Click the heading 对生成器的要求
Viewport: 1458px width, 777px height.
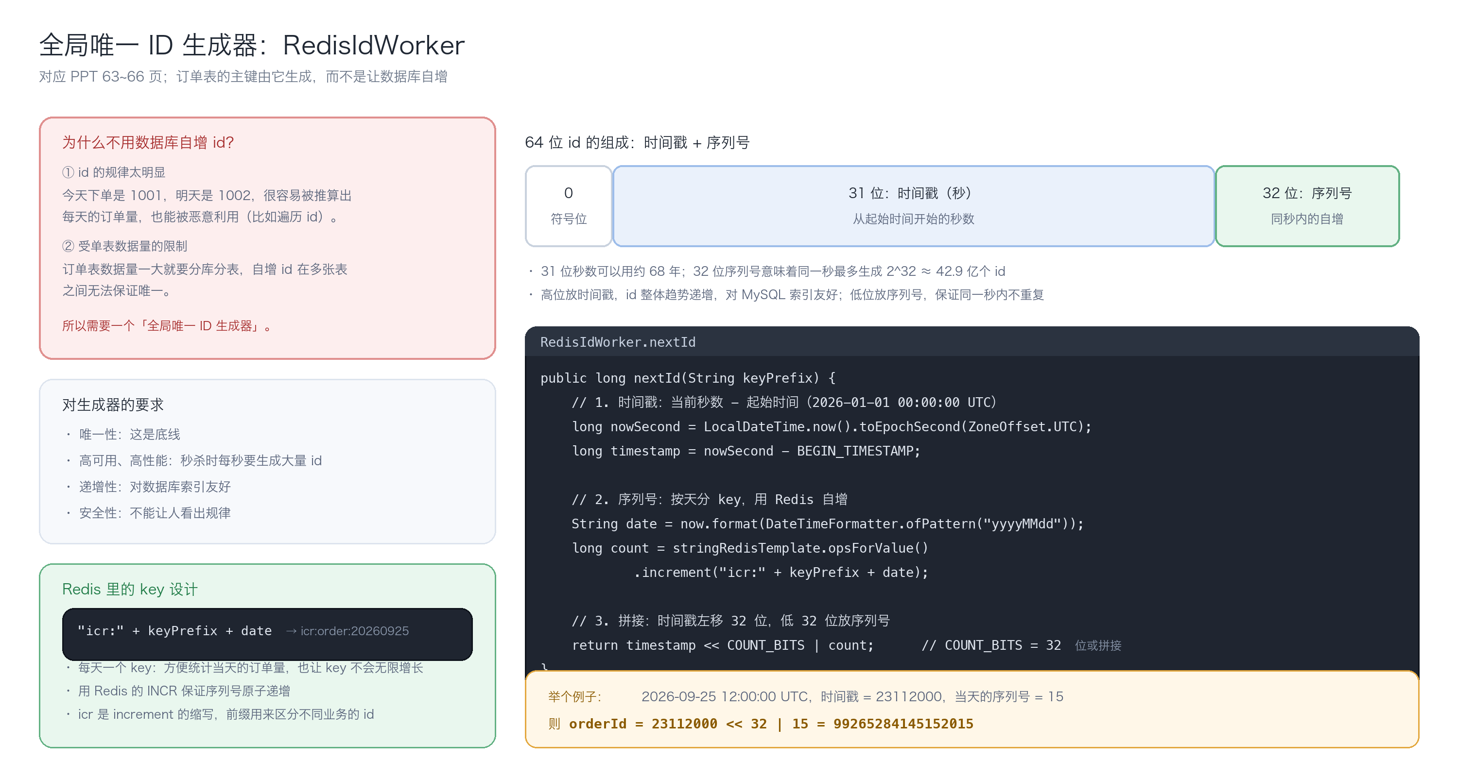point(113,405)
